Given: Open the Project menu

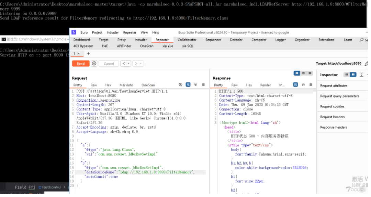Looking at the screenshot, I should coord(97,32).
